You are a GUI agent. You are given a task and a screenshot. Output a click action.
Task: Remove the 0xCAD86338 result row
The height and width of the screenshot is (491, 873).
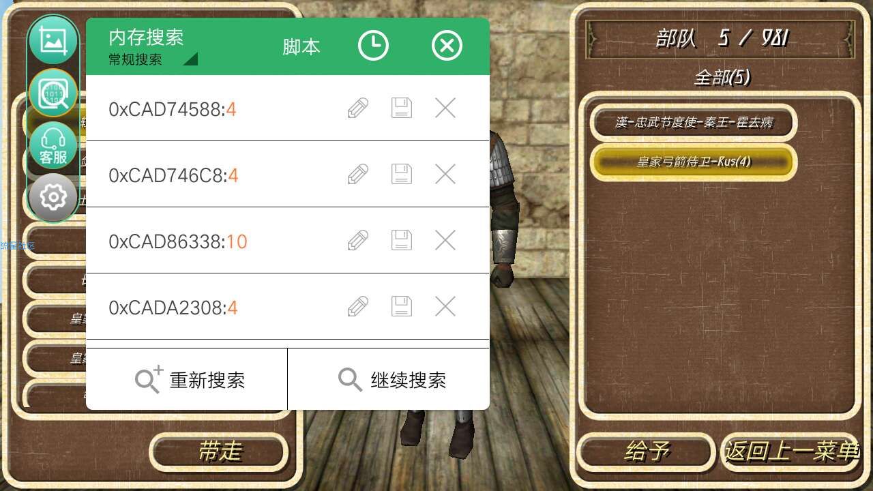445,240
